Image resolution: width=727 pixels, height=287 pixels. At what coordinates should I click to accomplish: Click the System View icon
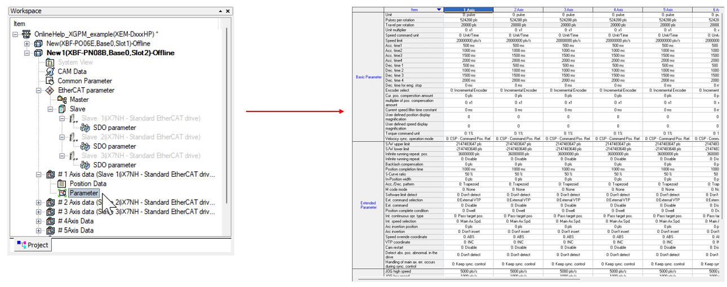click(50, 62)
